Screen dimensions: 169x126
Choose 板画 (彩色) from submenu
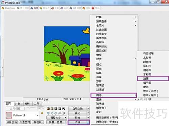151,91
